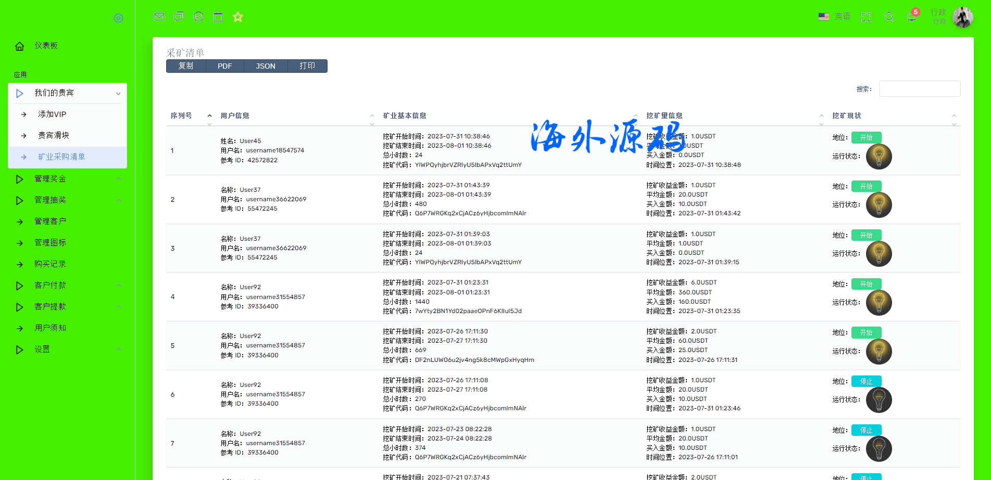Open the chat messages icon

tap(179, 17)
